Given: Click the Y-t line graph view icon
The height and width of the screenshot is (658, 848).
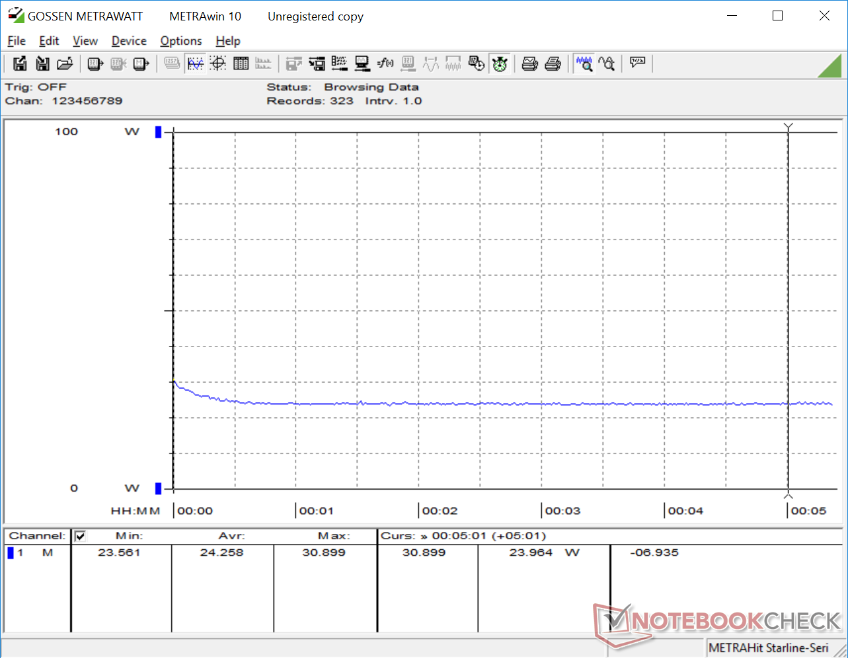Looking at the screenshot, I should click(x=195, y=63).
